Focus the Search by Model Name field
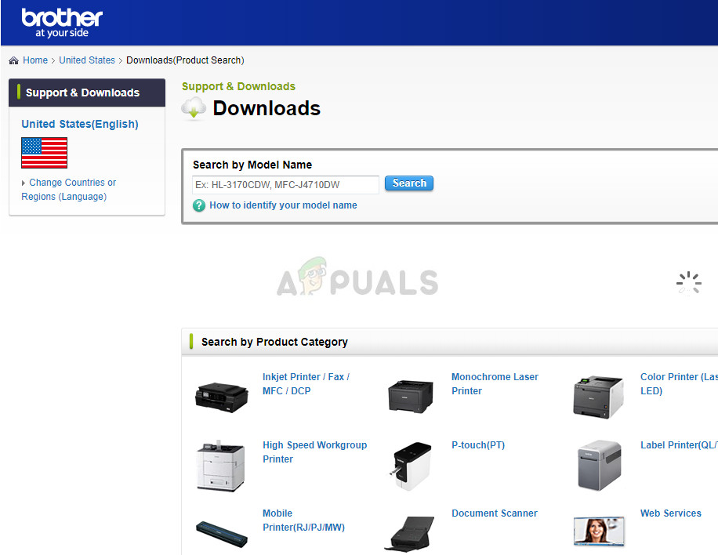The image size is (718, 555). tap(285, 184)
